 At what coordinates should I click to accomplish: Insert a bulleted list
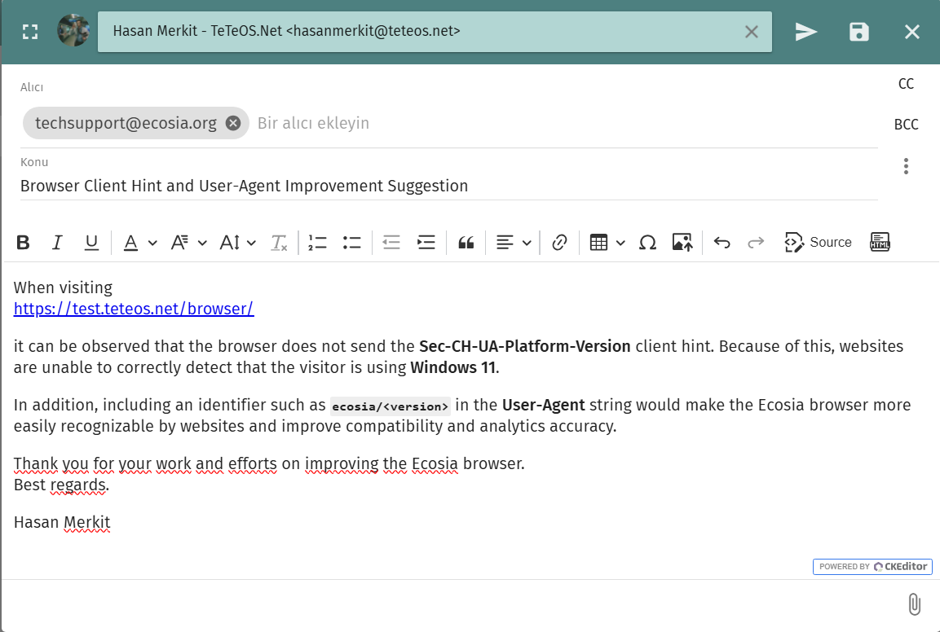point(352,243)
